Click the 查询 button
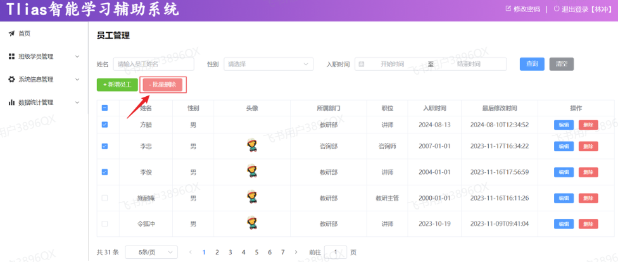 (532, 64)
